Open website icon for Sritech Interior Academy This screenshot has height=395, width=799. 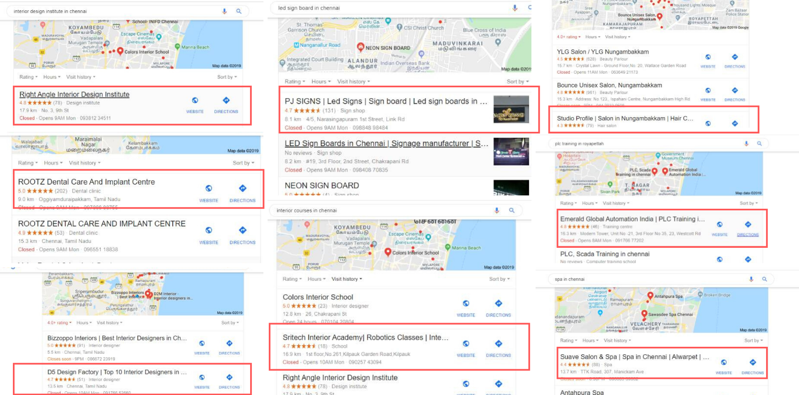(x=466, y=344)
